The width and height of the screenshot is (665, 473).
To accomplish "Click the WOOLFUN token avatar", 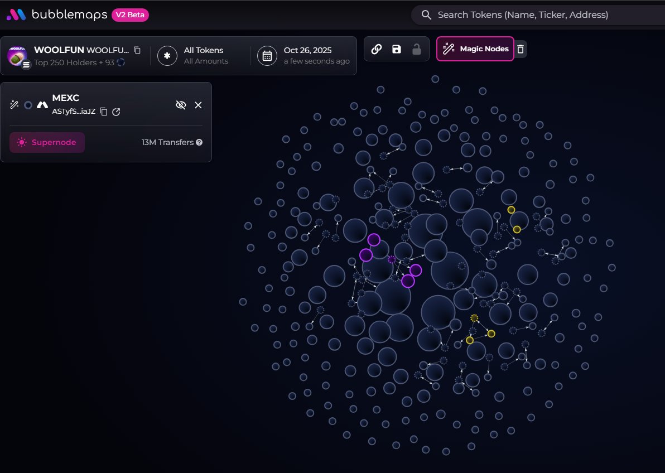I will click(x=18, y=56).
